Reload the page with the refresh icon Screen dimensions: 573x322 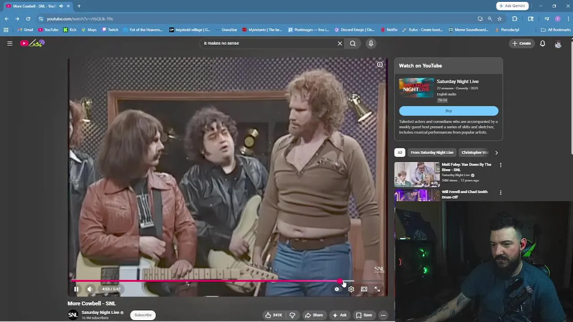pyautogui.click(x=28, y=19)
